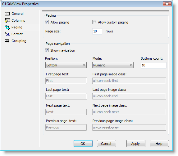Close the C1GridView Properties dialog

[167, 4]
